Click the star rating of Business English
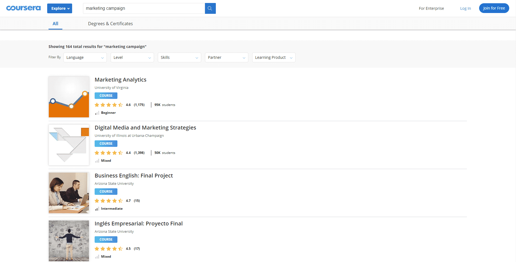The height and width of the screenshot is (262, 516). (109, 201)
